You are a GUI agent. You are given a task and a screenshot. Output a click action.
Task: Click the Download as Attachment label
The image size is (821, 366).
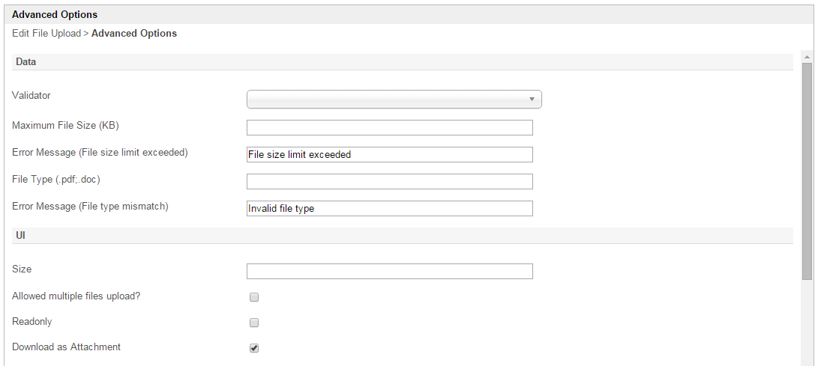(66, 347)
